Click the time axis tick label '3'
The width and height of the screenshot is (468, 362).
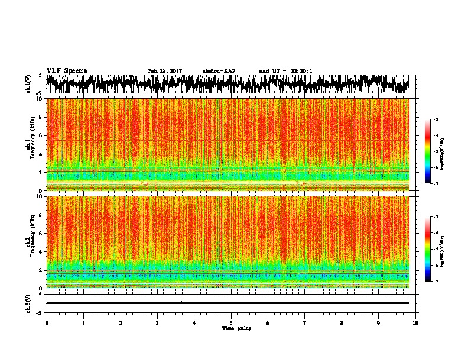click(157, 323)
